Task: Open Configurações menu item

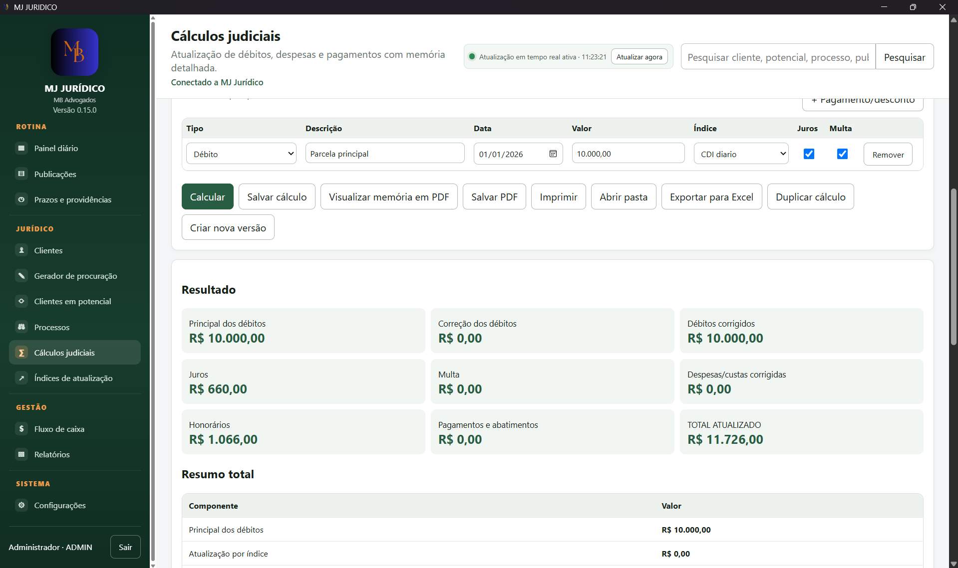Action: 75,505
